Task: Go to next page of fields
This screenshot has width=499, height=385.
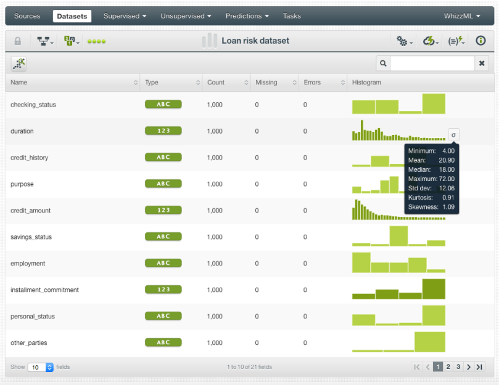Action: coord(469,367)
